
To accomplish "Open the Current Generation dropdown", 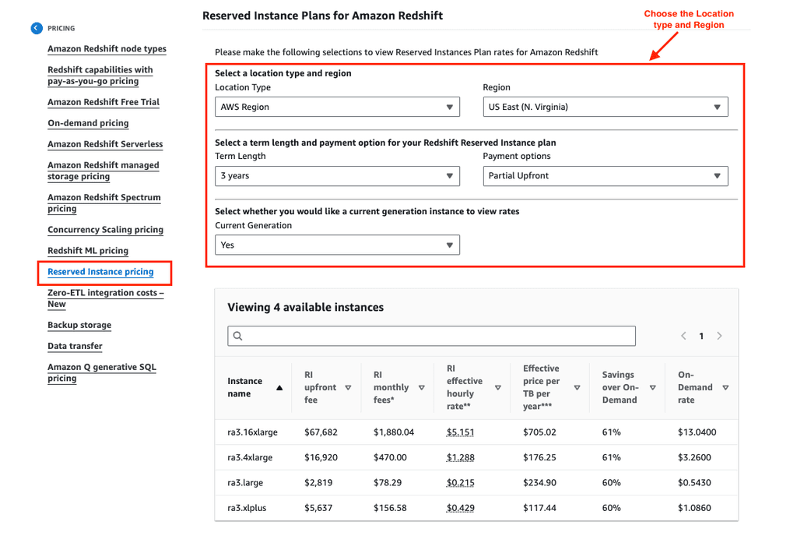I will coord(337,245).
